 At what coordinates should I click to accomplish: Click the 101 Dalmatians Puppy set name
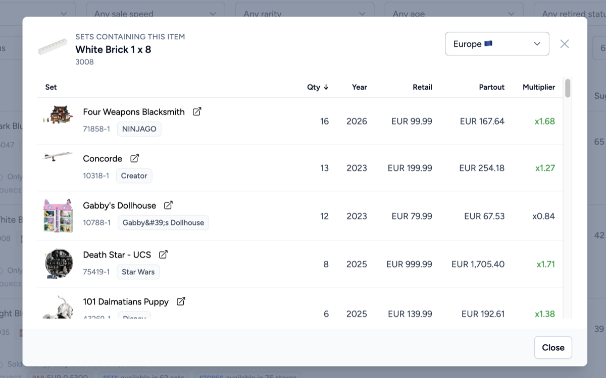(x=126, y=302)
